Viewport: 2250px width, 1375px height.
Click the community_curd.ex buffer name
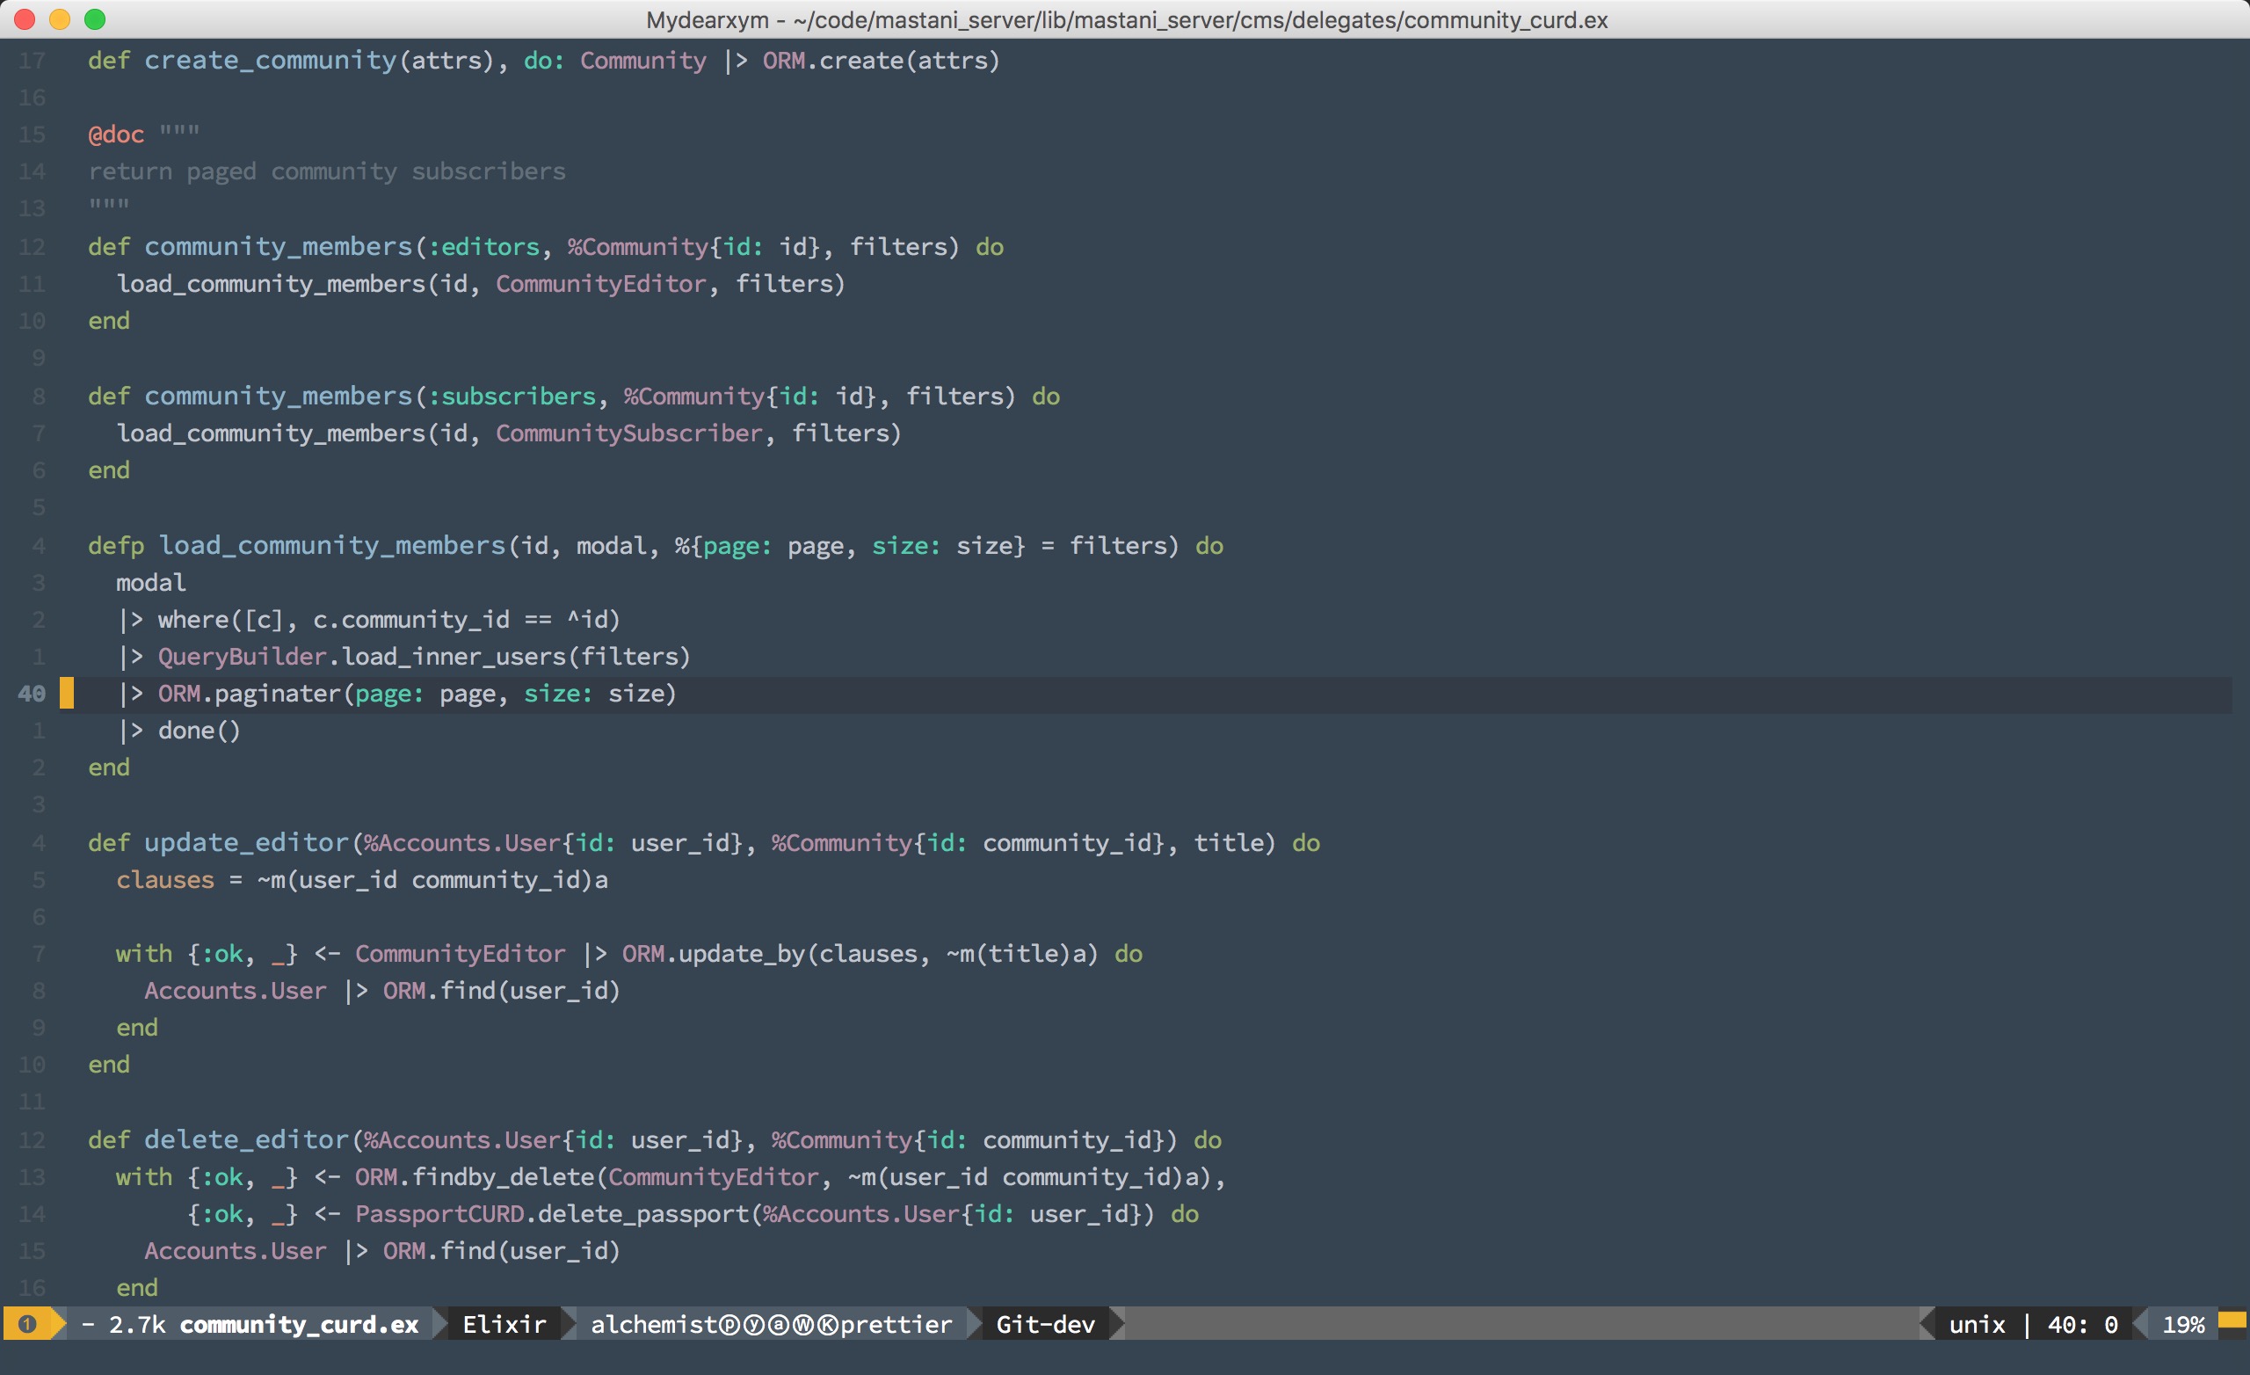[x=299, y=1325]
